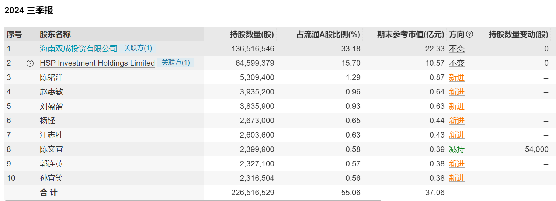
Task: Click 新进 link for 赵惠敏
Action: coord(456,92)
